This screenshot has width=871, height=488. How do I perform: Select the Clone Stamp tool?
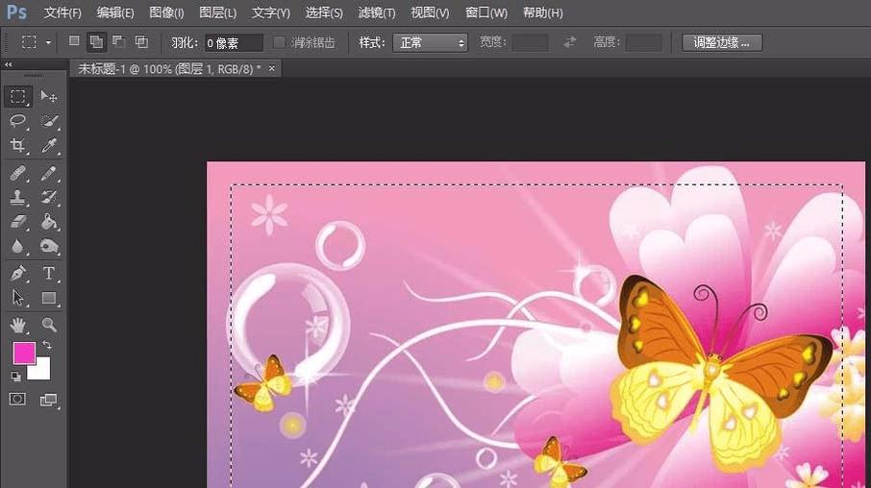(x=17, y=197)
